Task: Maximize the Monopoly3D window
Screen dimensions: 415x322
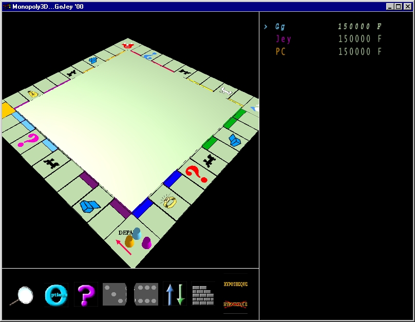Action: tap(399, 7)
